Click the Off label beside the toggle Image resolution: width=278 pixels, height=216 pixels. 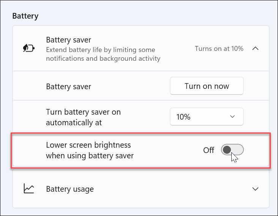pos(208,150)
